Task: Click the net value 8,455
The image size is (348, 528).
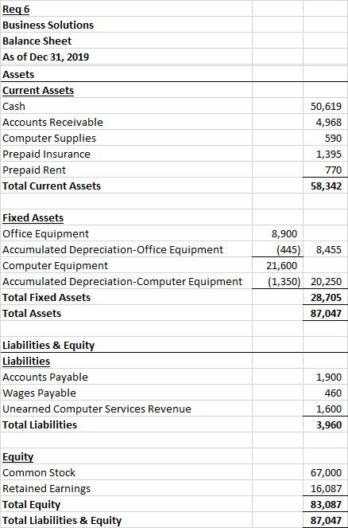Action: pyautogui.click(x=329, y=250)
